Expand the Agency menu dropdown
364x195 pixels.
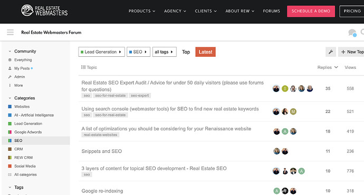click(x=175, y=11)
